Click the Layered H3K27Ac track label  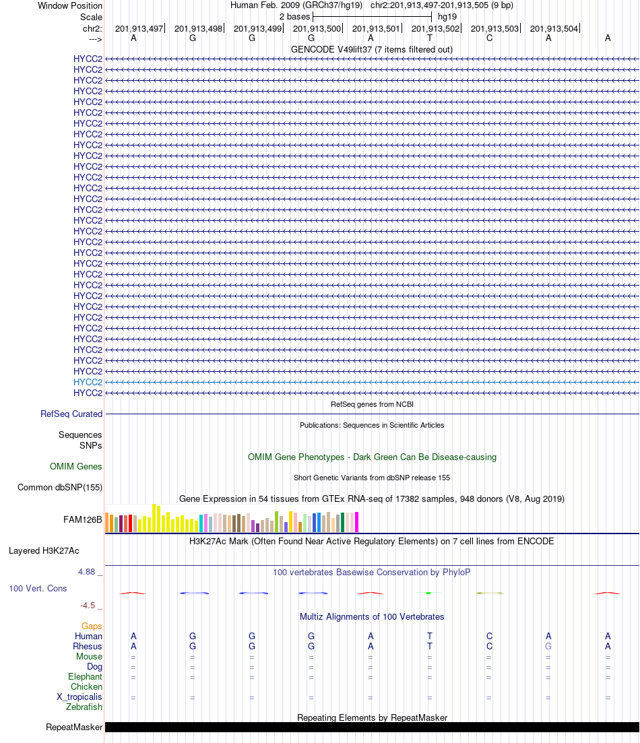(44, 550)
